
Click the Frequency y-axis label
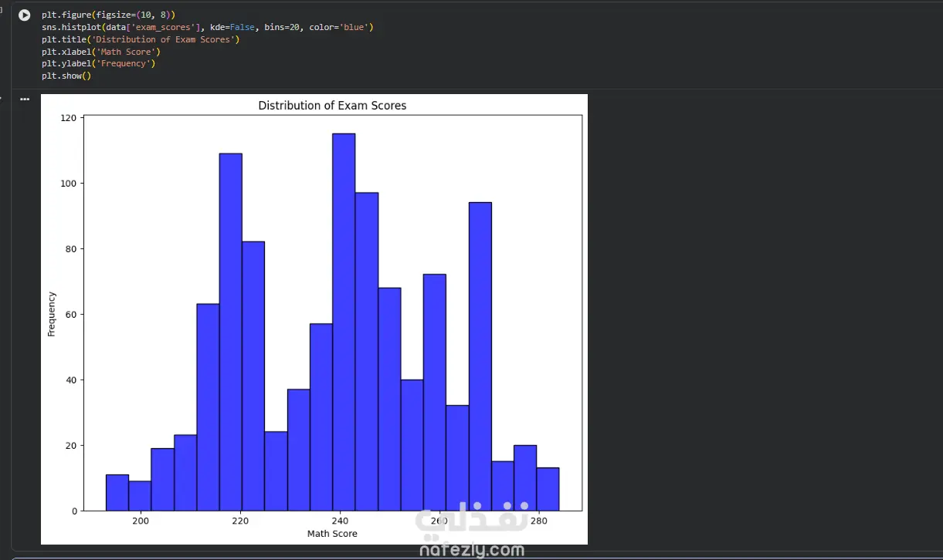[52, 313]
